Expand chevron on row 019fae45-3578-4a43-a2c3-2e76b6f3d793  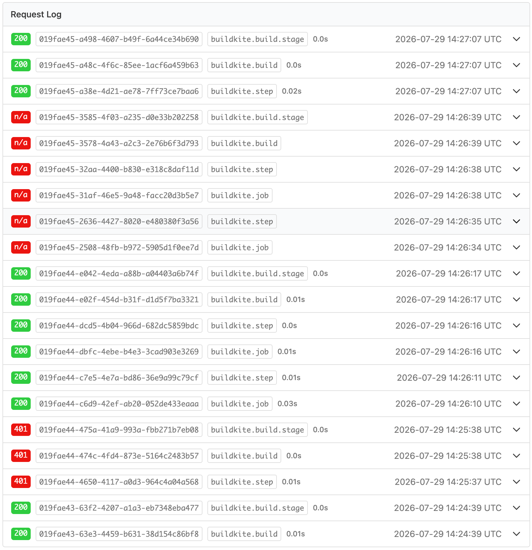click(x=516, y=143)
